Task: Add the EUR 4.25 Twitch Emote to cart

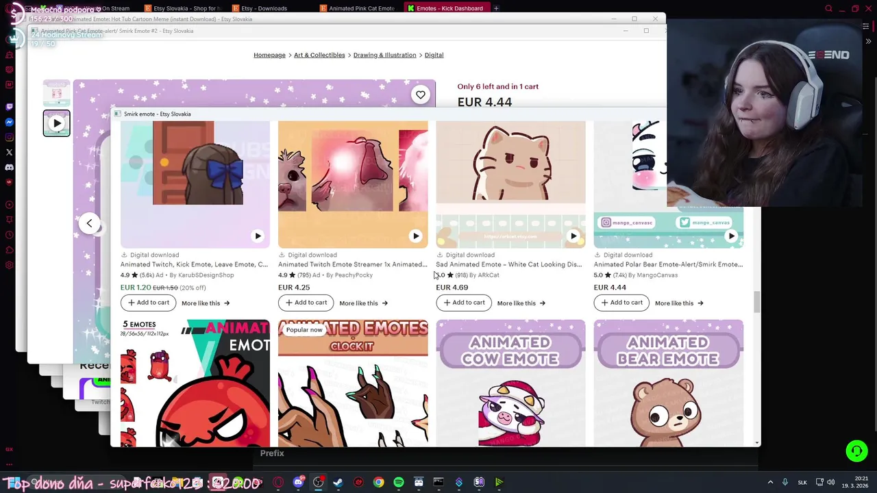Action: (x=306, y=303)
